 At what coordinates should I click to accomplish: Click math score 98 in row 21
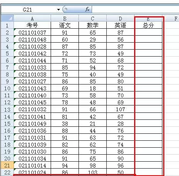(x=93, y=165)
